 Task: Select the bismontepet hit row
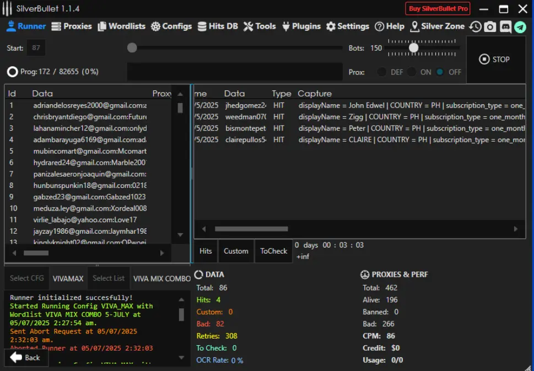click(x=360, y=128)
